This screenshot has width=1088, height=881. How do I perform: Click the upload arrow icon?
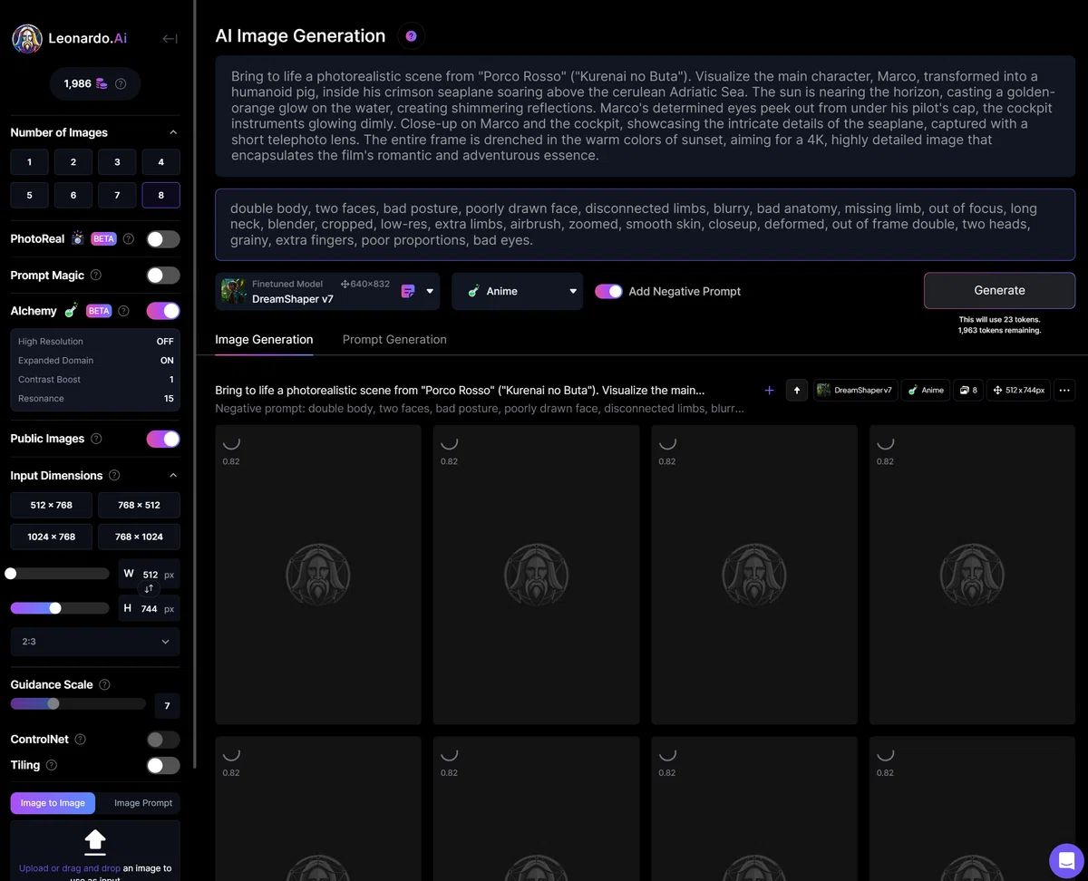[95, 842]
